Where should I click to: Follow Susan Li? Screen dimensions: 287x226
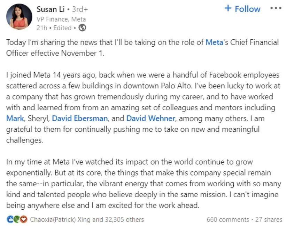(242, 9)
